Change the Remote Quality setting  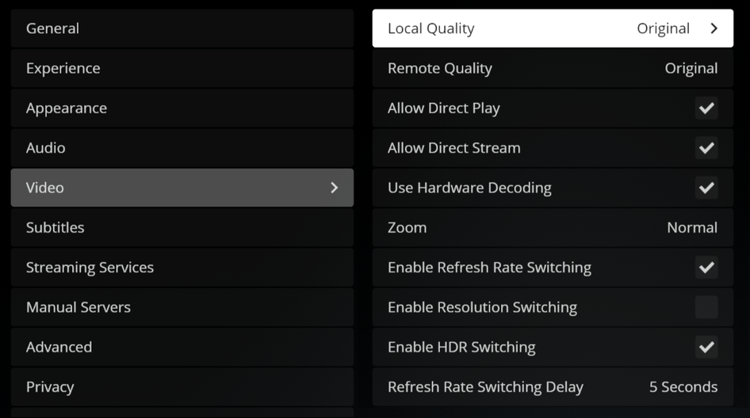pyautogui.click(x=691, y=69)
